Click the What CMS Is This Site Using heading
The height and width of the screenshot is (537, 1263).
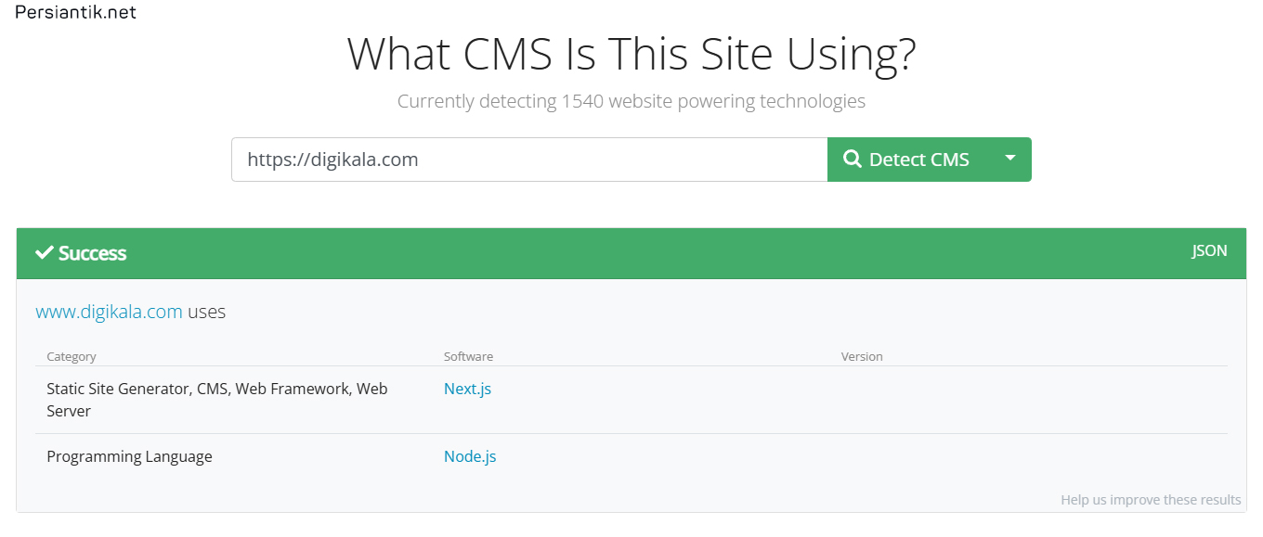tap(631, 54)
